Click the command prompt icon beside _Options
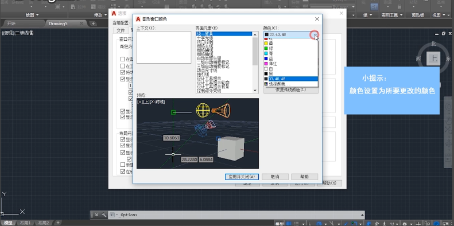Image resolution: width=454 pixels, height=226 pixels. click(x=112, y=215)
